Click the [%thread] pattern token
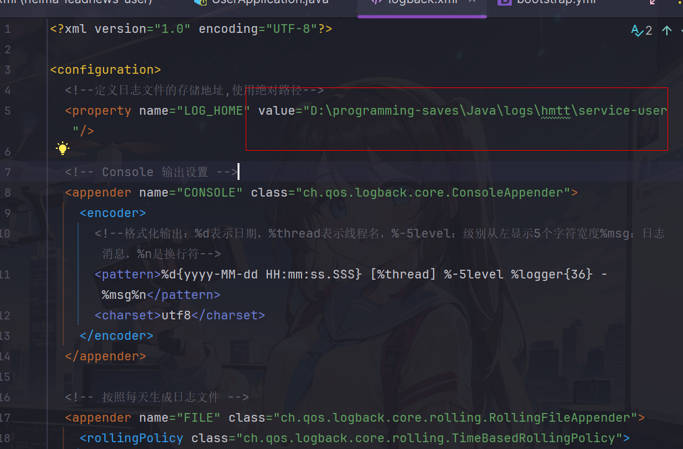Screen dimensions: 683x449 click(x=403, y=274)
